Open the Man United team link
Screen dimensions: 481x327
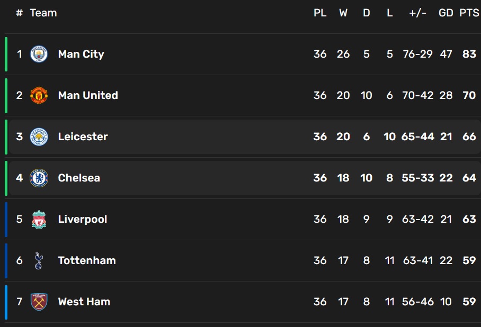[88, 95]
